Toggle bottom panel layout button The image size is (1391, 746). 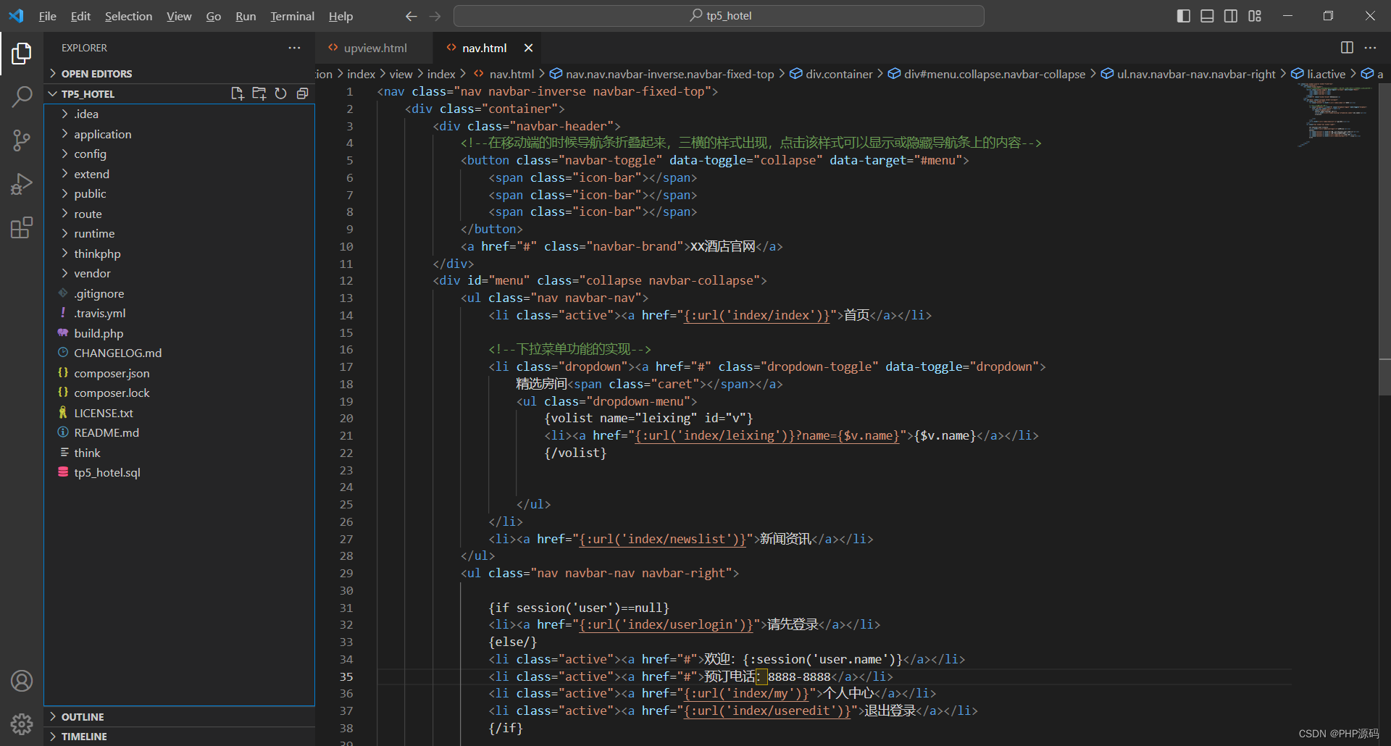[x=1207, y=16]
